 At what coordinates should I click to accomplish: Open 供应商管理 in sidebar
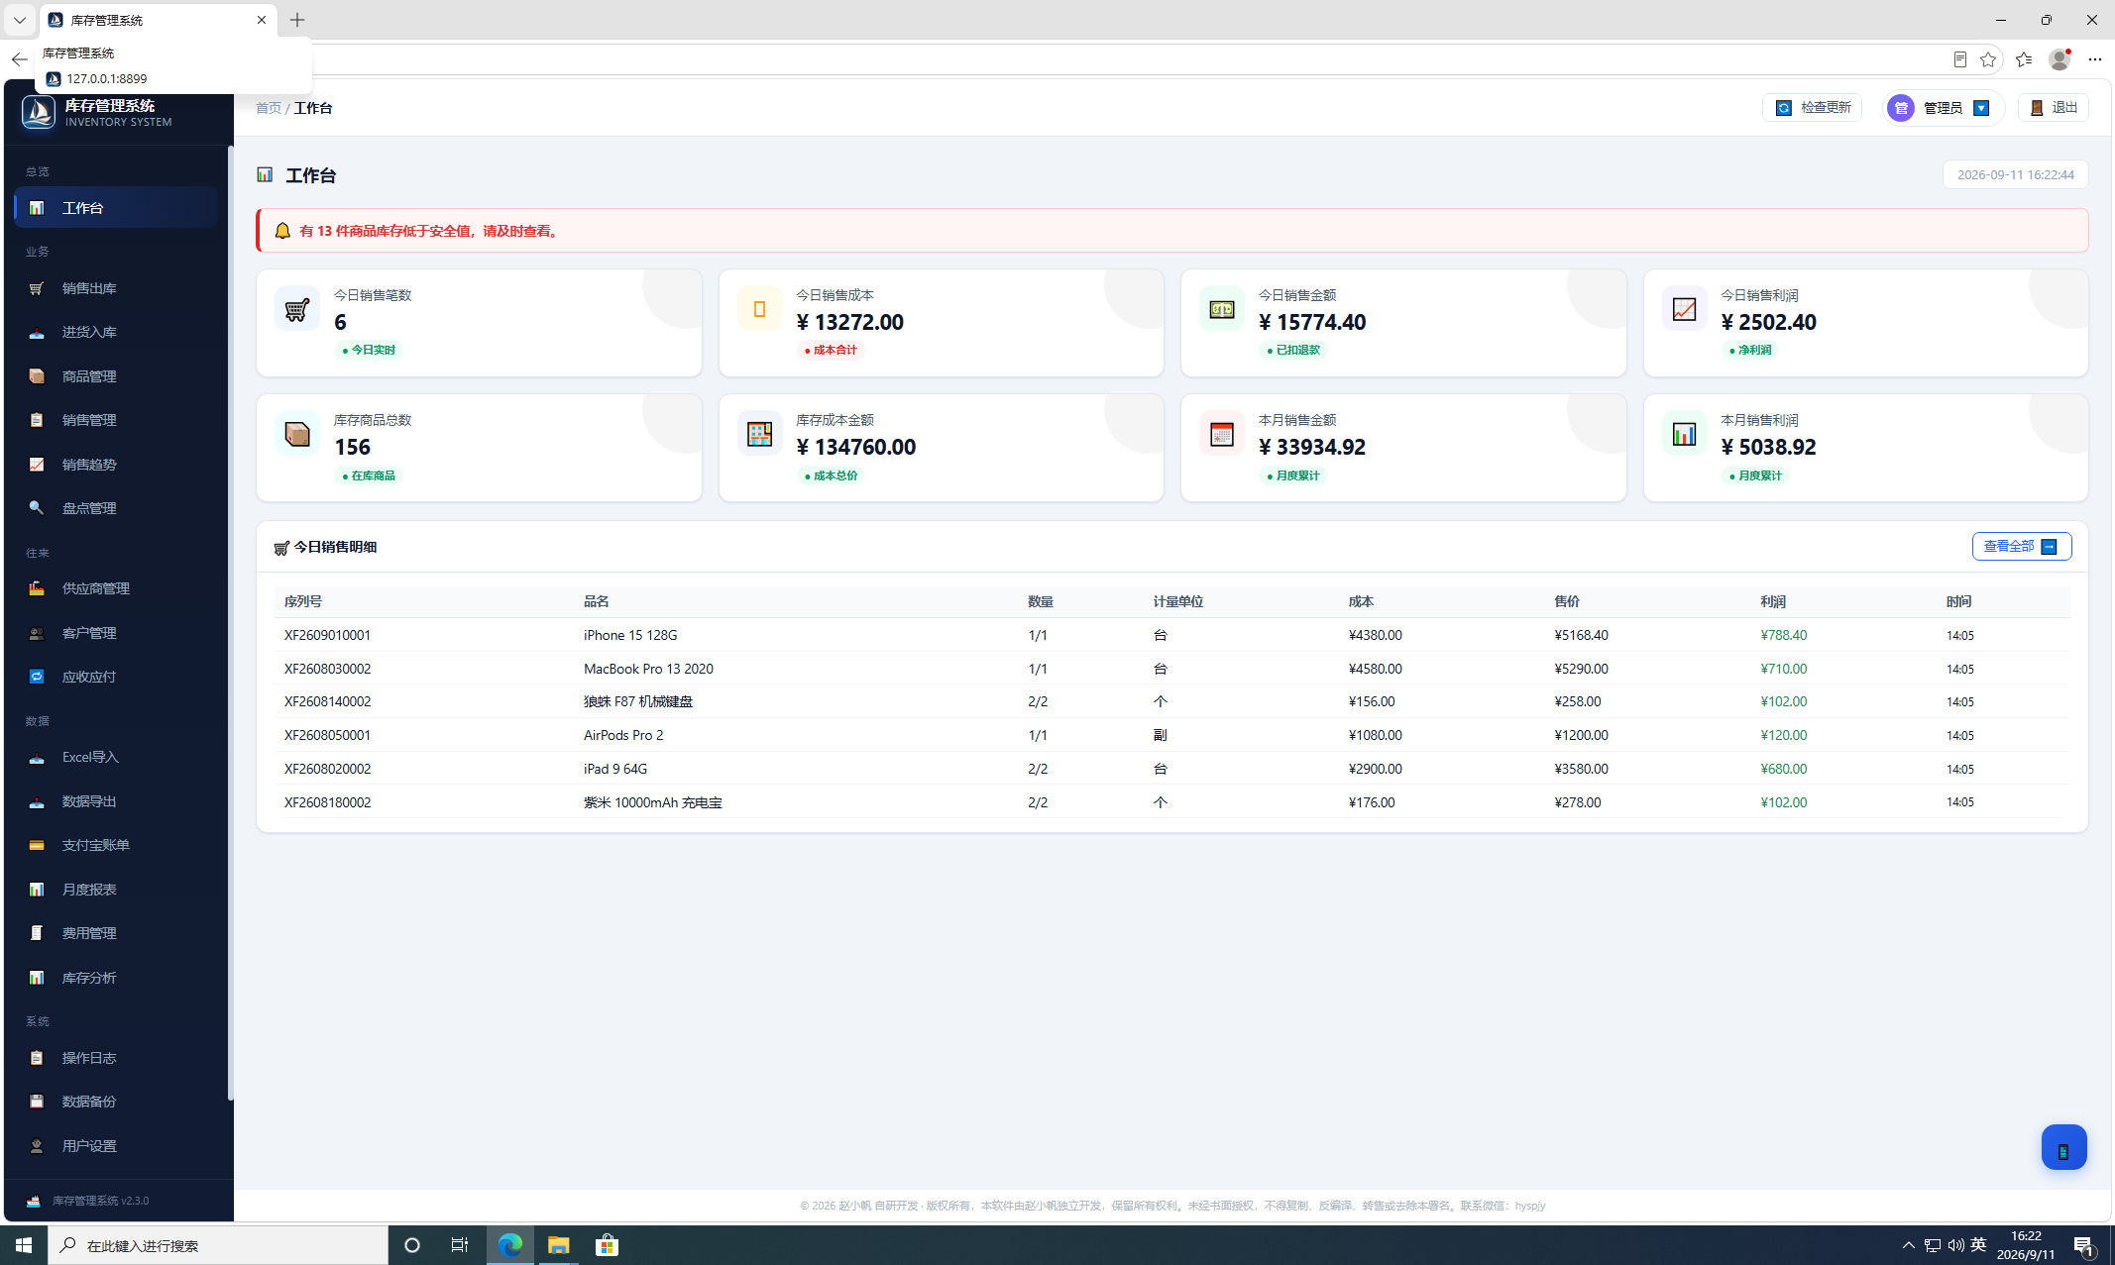point(116,588)
